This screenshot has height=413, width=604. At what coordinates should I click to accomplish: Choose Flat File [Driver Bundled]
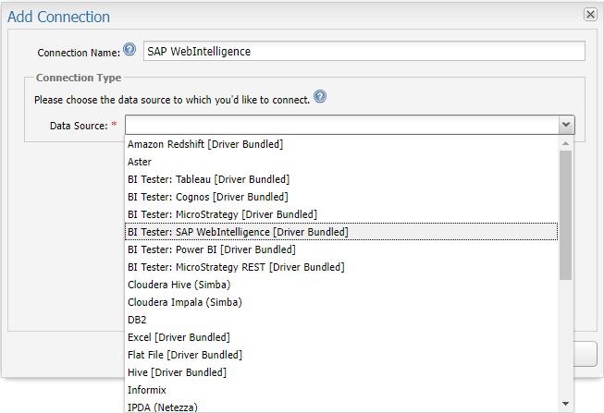[341, 356]
